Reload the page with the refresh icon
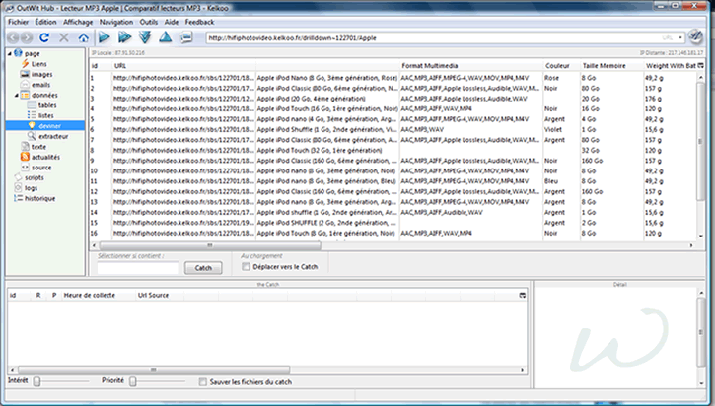 [44, 37]
